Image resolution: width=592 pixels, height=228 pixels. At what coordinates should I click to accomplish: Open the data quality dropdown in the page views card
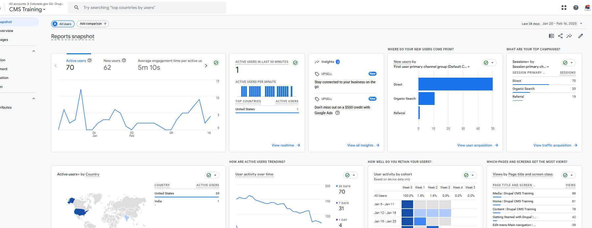point(568,175)
